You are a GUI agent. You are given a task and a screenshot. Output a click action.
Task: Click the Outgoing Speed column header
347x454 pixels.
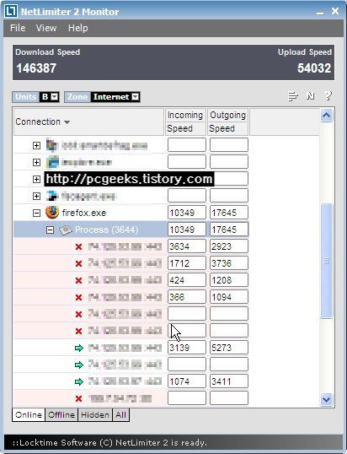[227, 122]
